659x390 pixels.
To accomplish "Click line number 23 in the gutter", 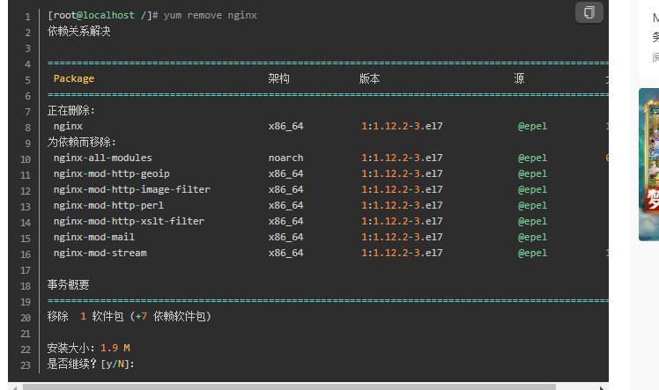I will coord(26,365).
